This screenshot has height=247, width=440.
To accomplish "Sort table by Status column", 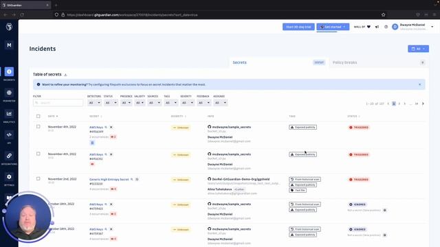I will click(353, 116).
